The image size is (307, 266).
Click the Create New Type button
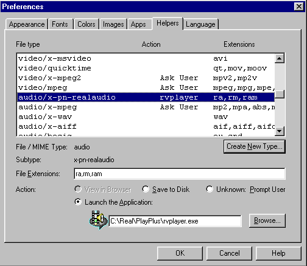point(255,146)
